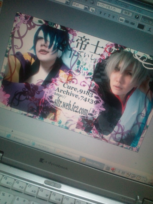Click the IME keyboard icon in language bar
The image size is (153, 204).
[108, 168]
